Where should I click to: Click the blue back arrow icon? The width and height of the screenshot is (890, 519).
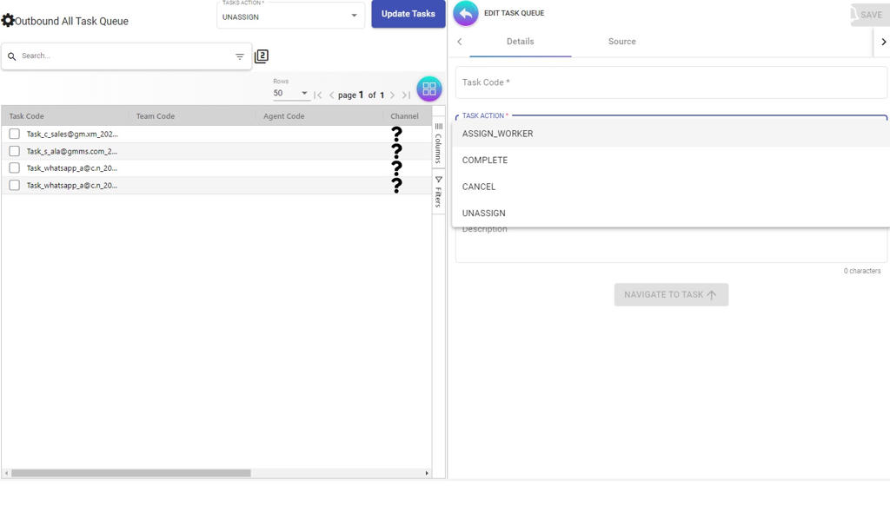click(x=466, y=13)
